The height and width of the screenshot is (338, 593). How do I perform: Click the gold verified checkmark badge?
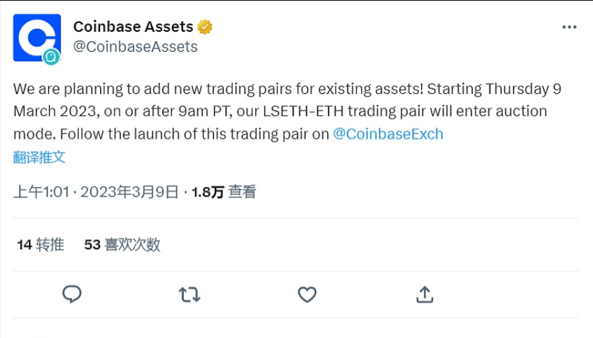coord(205,27)
